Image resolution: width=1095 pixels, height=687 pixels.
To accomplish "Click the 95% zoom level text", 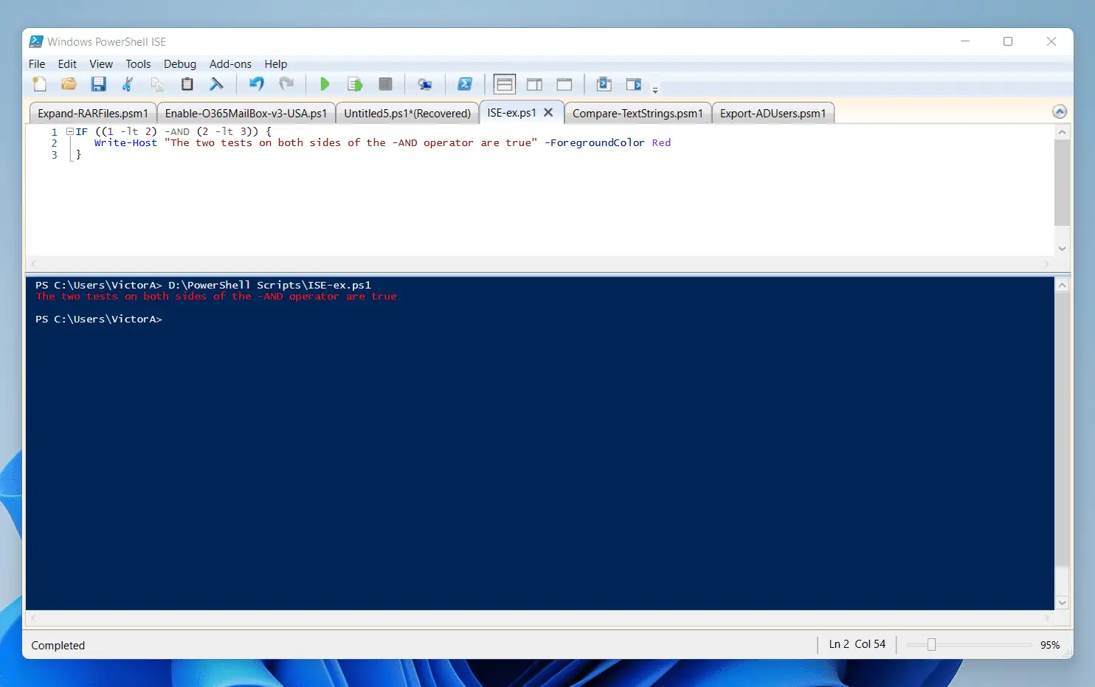I will coord(1050,645).
